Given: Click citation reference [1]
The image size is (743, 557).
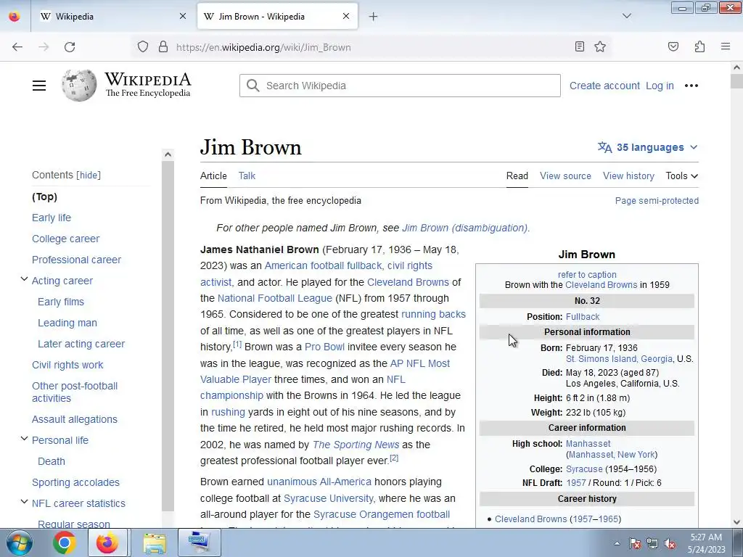Looking at the screenshot, I should point(237,344).
